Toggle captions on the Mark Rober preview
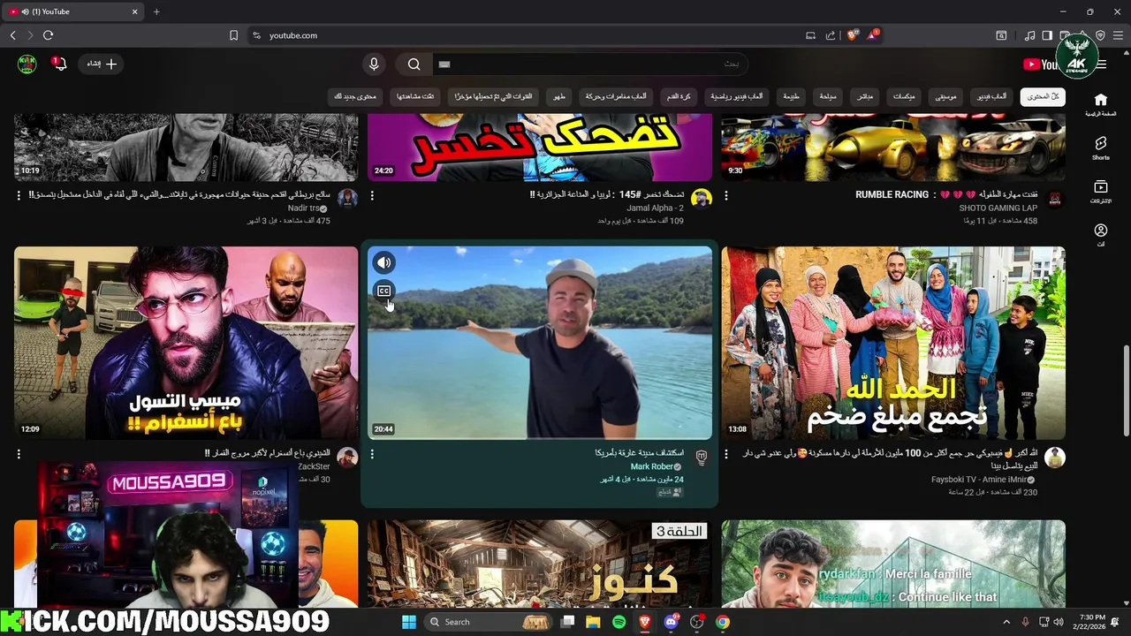This screenshot has width=1131, height=636. pyautogui.click(x=383, y=291)
